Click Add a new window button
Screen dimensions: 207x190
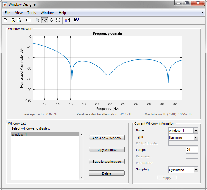107,138
